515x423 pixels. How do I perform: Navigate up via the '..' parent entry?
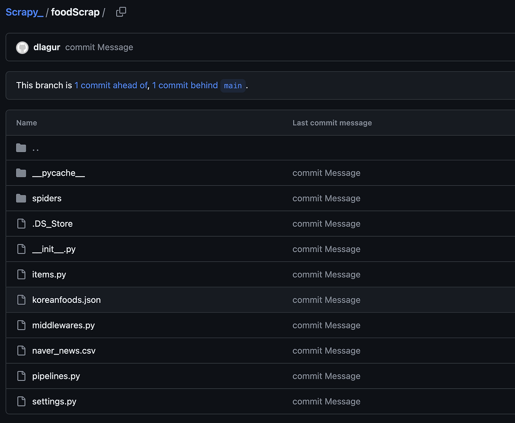point(36,149)
